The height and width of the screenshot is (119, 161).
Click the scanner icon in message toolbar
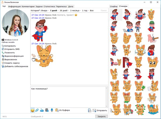tap(42, 110)
